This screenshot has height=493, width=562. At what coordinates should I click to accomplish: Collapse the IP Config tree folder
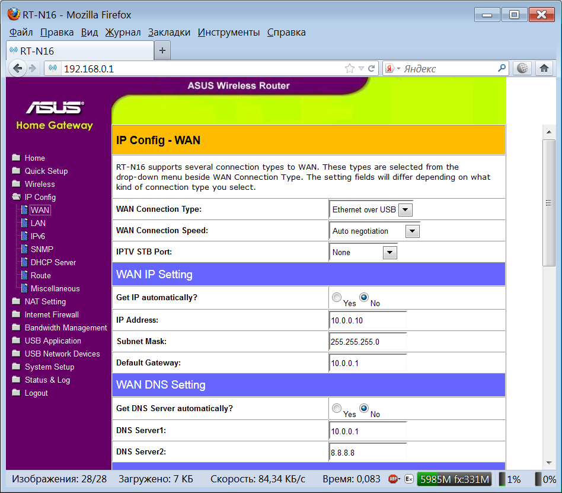(16, 196)
